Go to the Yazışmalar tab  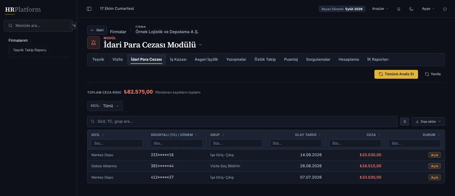coord(236,59)
